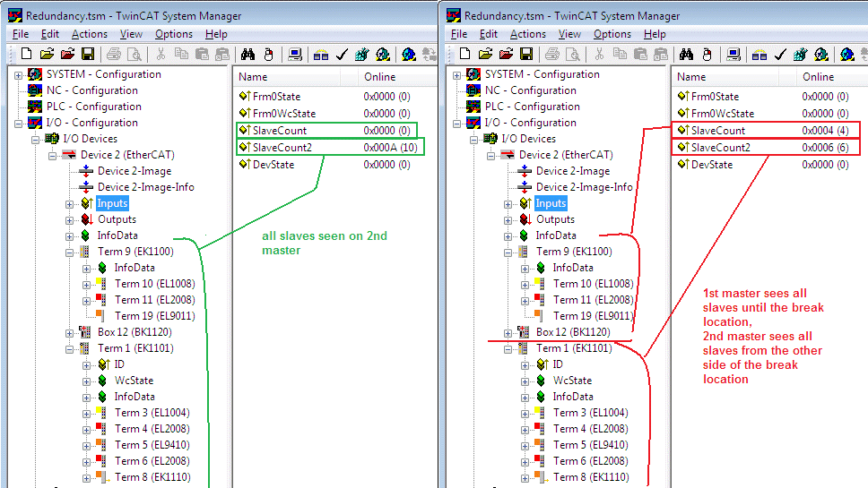Image resolution: width=868 pixels, height=488 pixels.
Task: Select Term 19 (EL9011) in left tree
Action: (155, 315)
